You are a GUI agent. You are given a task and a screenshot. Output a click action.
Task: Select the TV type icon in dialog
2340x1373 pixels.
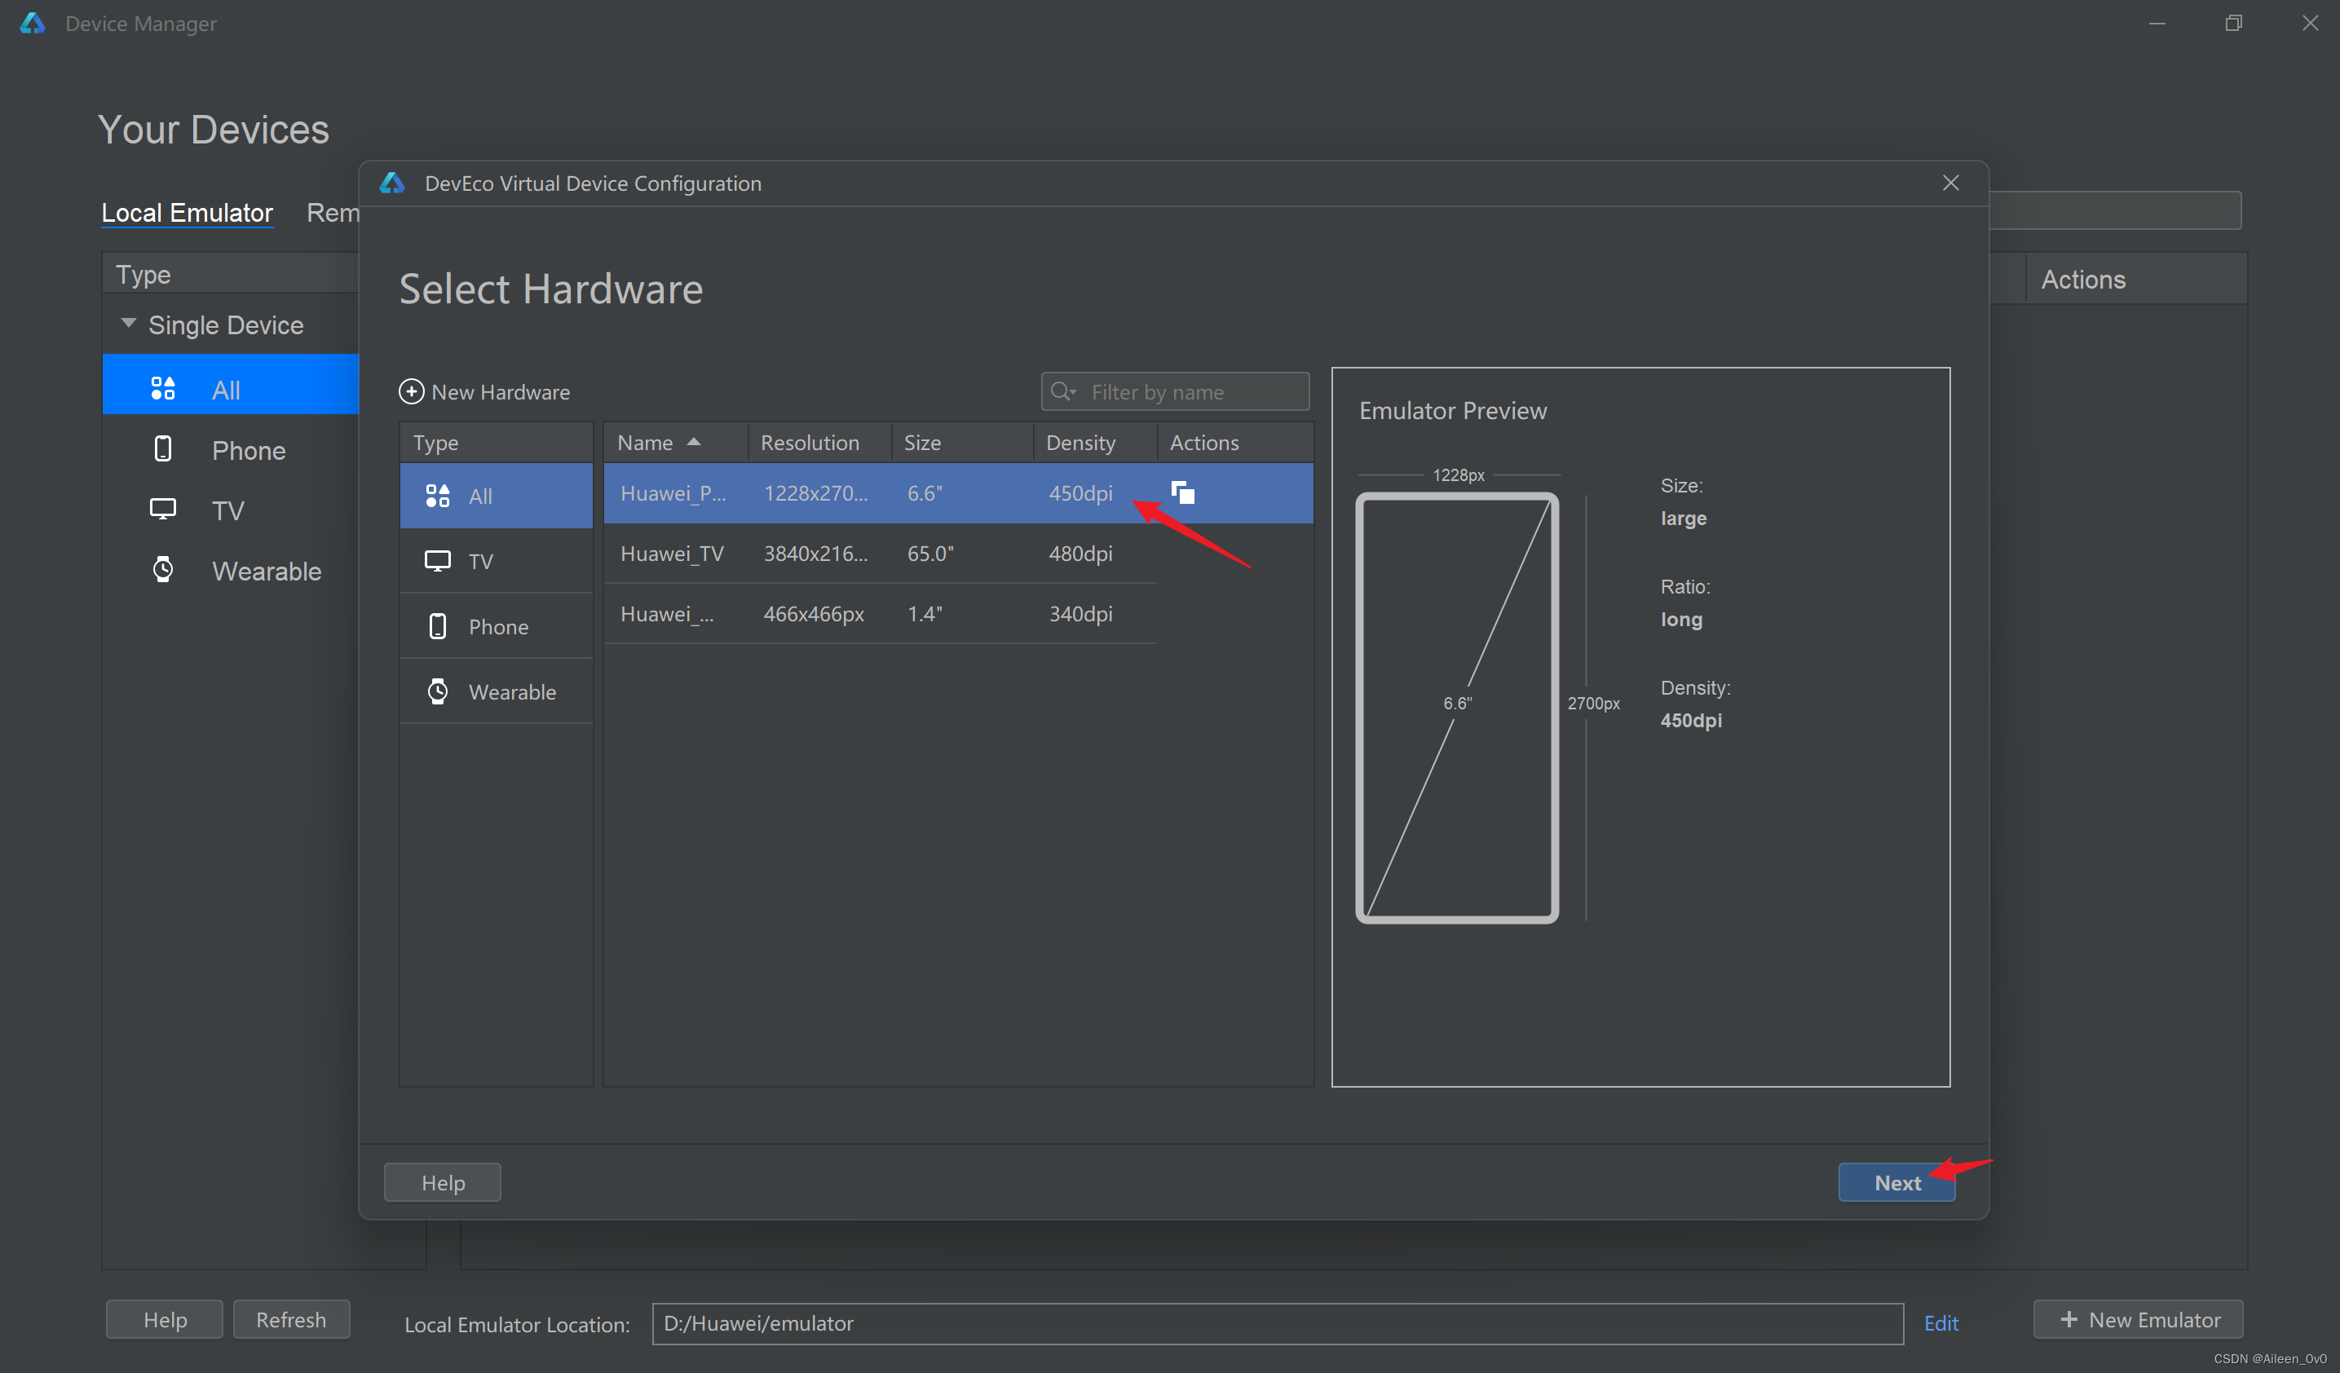437,561
